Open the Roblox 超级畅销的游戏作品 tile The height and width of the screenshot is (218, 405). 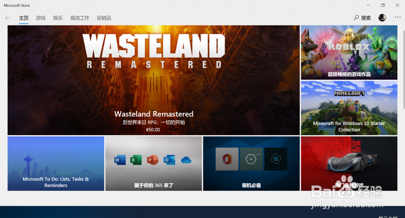(x=349, y=52)
